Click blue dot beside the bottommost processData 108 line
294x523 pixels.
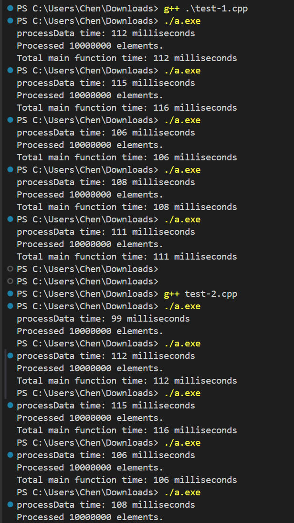[x=10, y=505]
